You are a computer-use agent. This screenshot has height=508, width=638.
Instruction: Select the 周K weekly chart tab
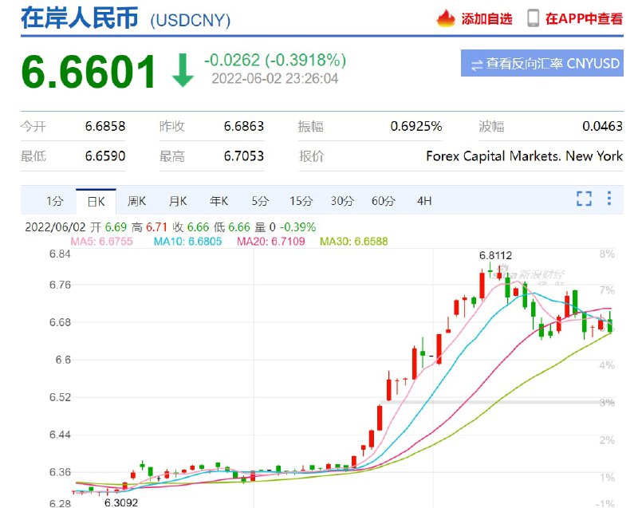click(136, 201)
